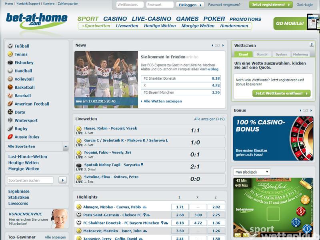Show all 419 live bets link
Viewport: 320px width, 240px height.
coord(209,119)
